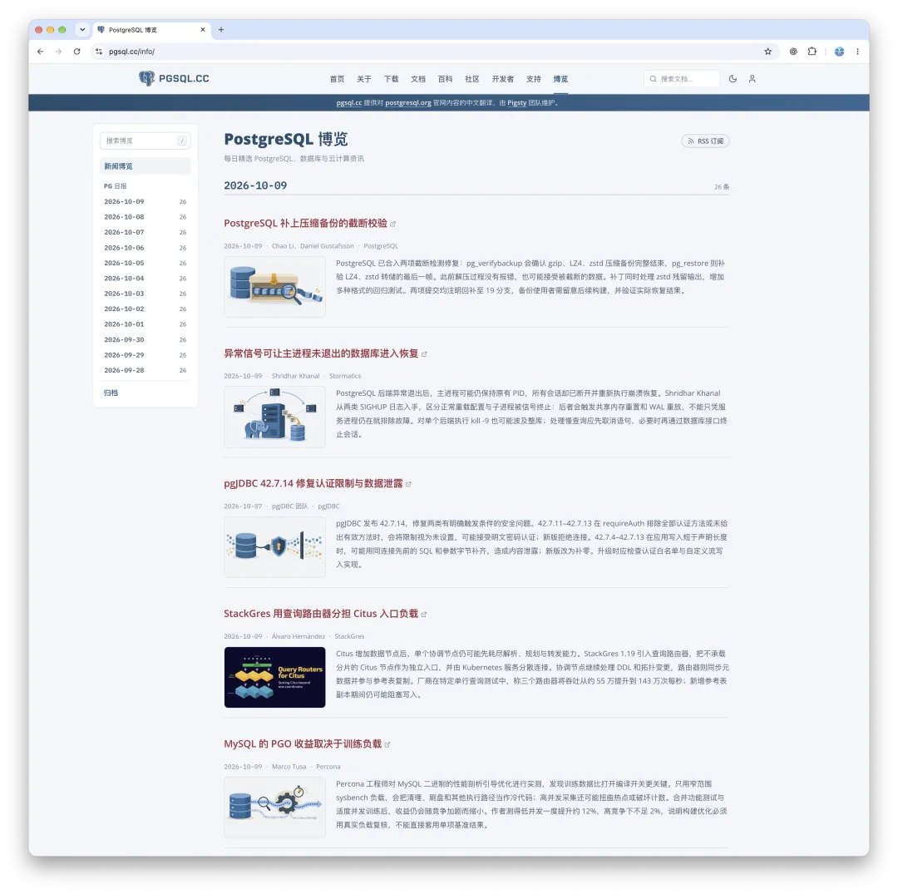Open the 下载 nav item
Screen dimensions: 898x894
point(391,79)
